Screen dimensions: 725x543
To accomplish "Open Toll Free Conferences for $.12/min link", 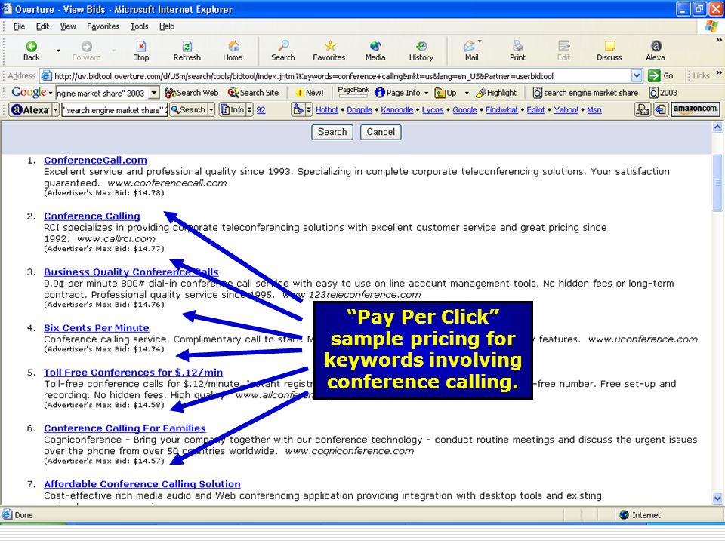I will (x=133, y=372).
